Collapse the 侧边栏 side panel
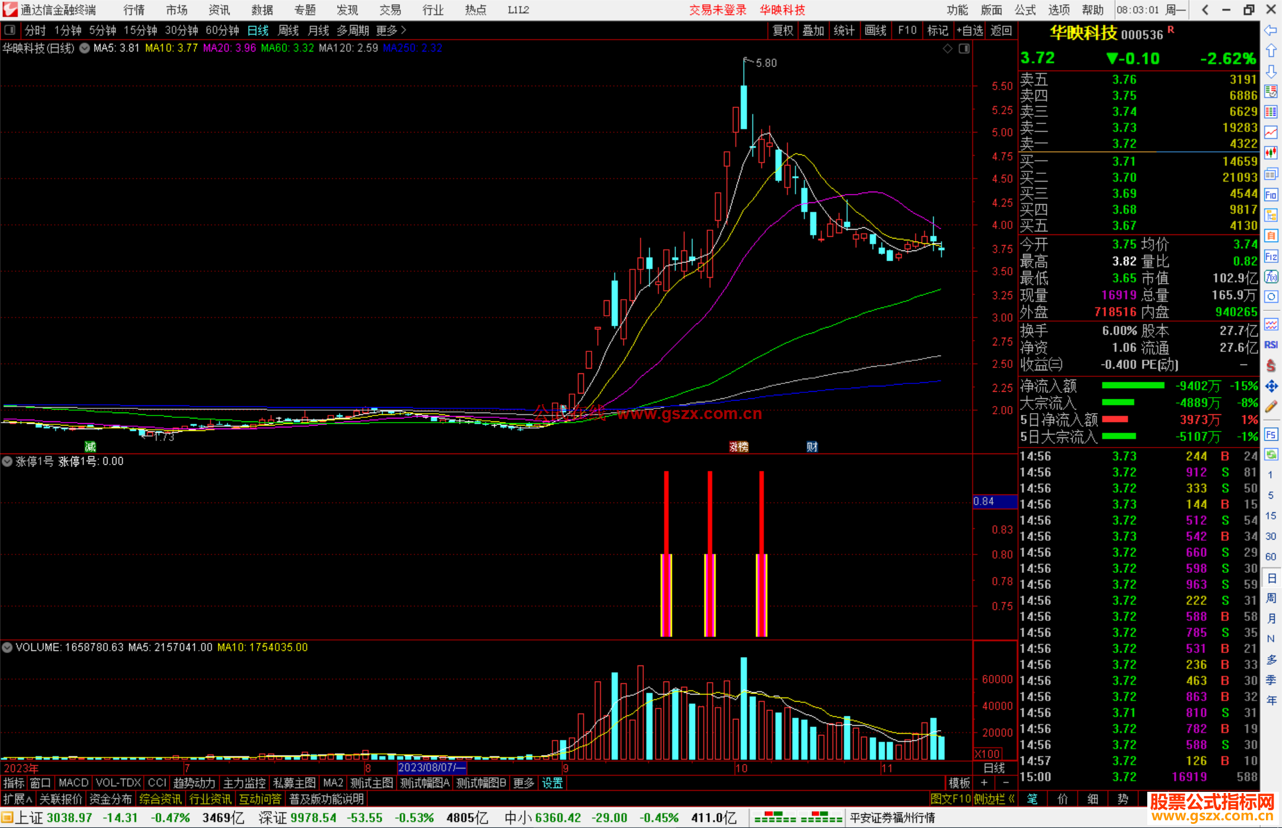The height and width of the screenshot is (828, 1282). click(x=994, y=799)
